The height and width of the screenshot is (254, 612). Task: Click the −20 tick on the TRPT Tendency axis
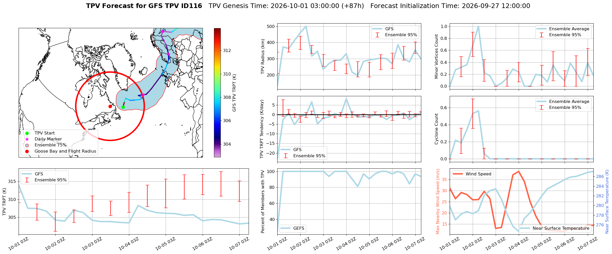tap(270, 153)
